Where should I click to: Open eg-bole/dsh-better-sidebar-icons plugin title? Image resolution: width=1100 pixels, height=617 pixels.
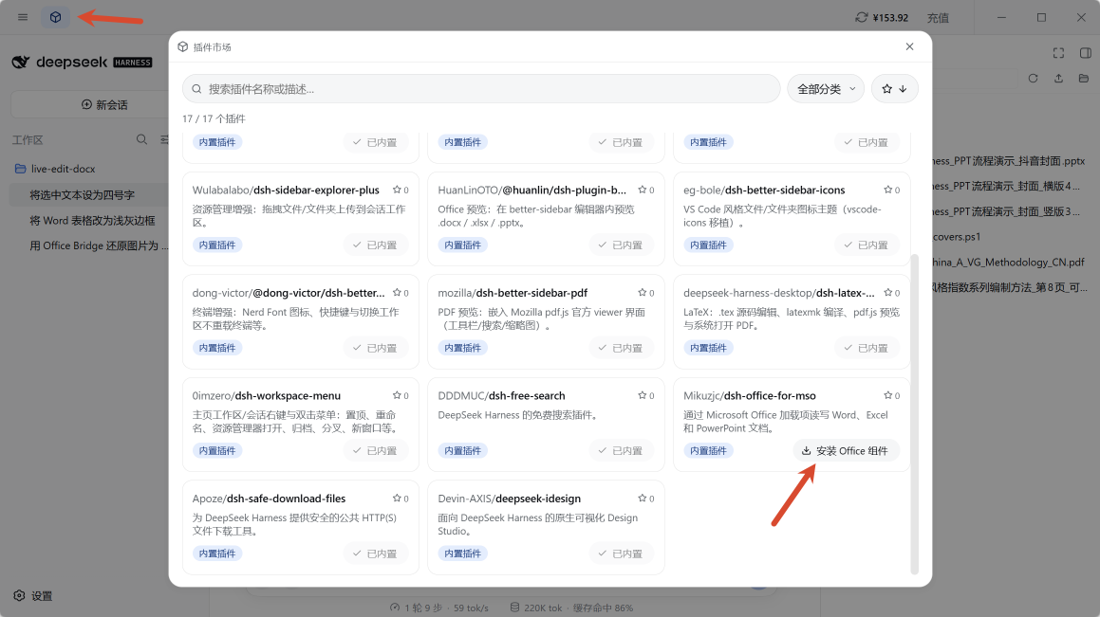coord(764,190)
